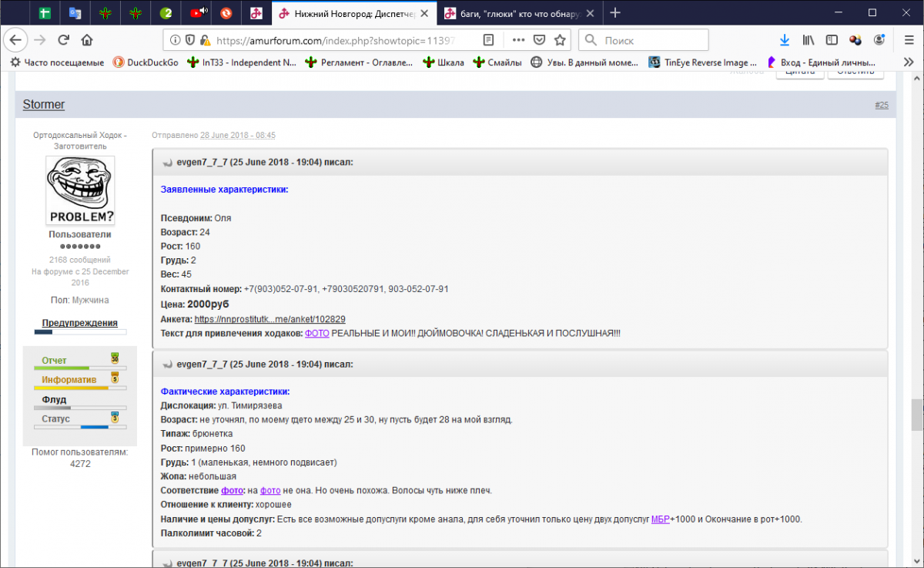Open page actions three-dot menu

[518, 40]
